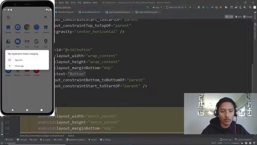Image resolution: width=257 pixels, height=145 pixels.
Task: Open the Build tool window
Action: click(x=33, y=140)
